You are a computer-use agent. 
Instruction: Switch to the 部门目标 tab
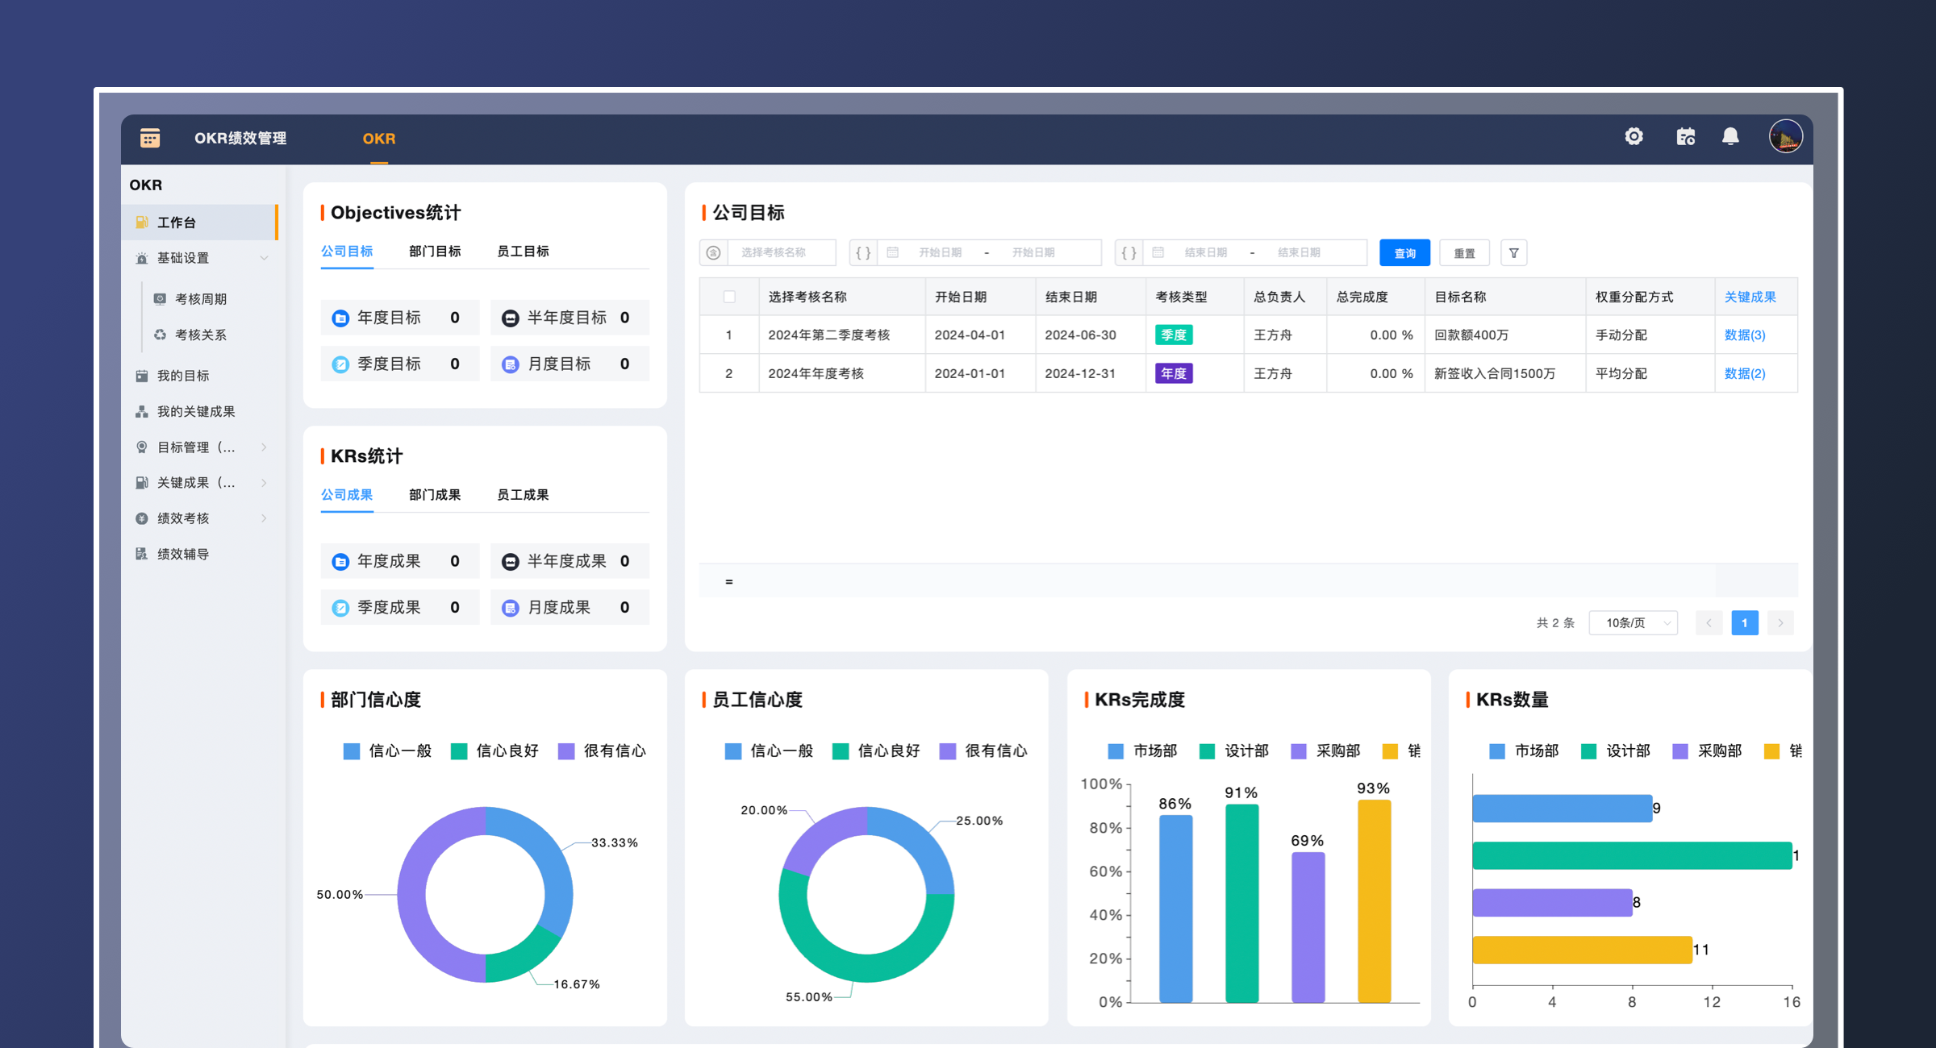click(x=435, y=251)
